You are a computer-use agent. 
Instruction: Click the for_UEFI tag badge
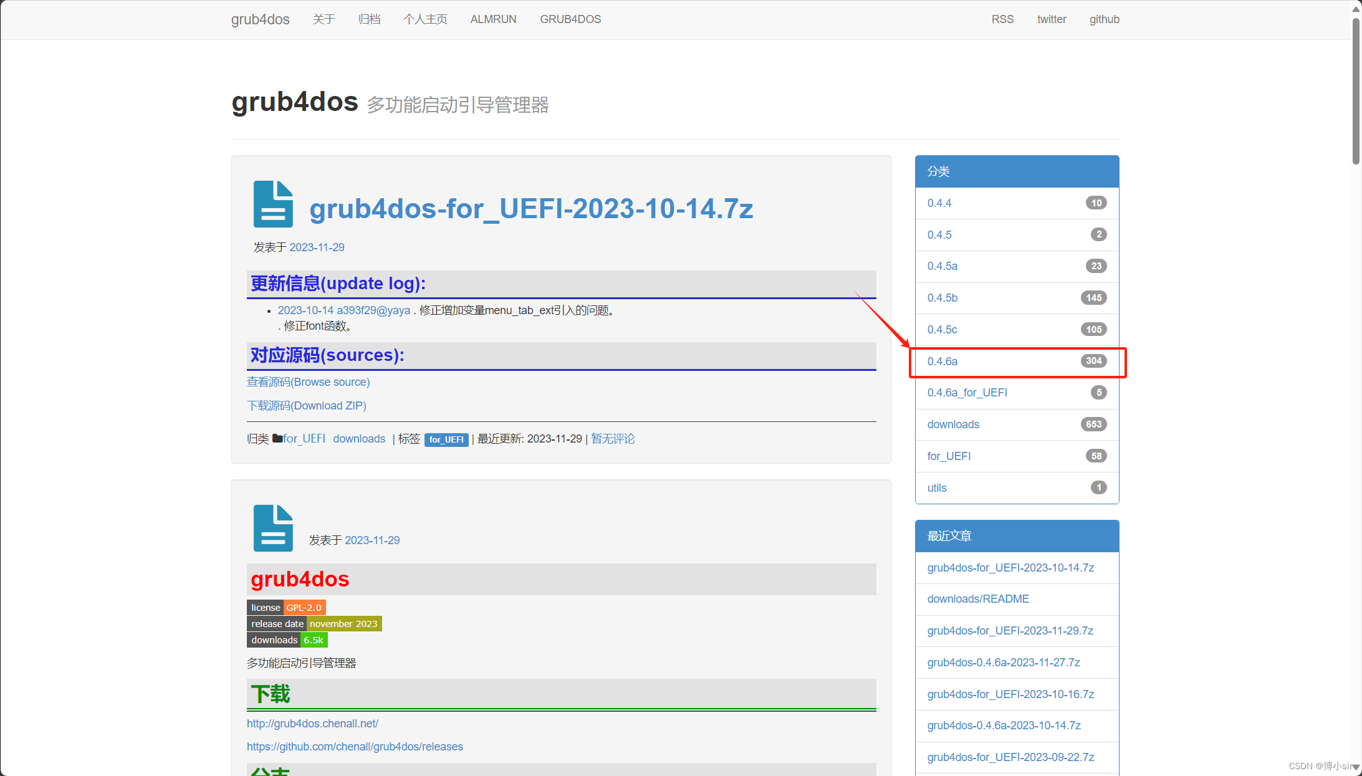446,439
